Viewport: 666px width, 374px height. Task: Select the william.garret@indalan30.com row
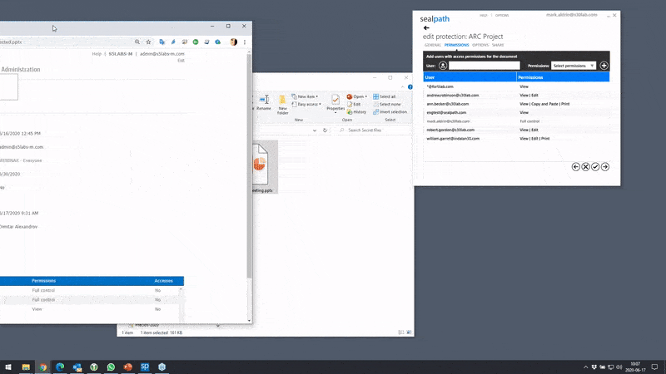[516, 139]
